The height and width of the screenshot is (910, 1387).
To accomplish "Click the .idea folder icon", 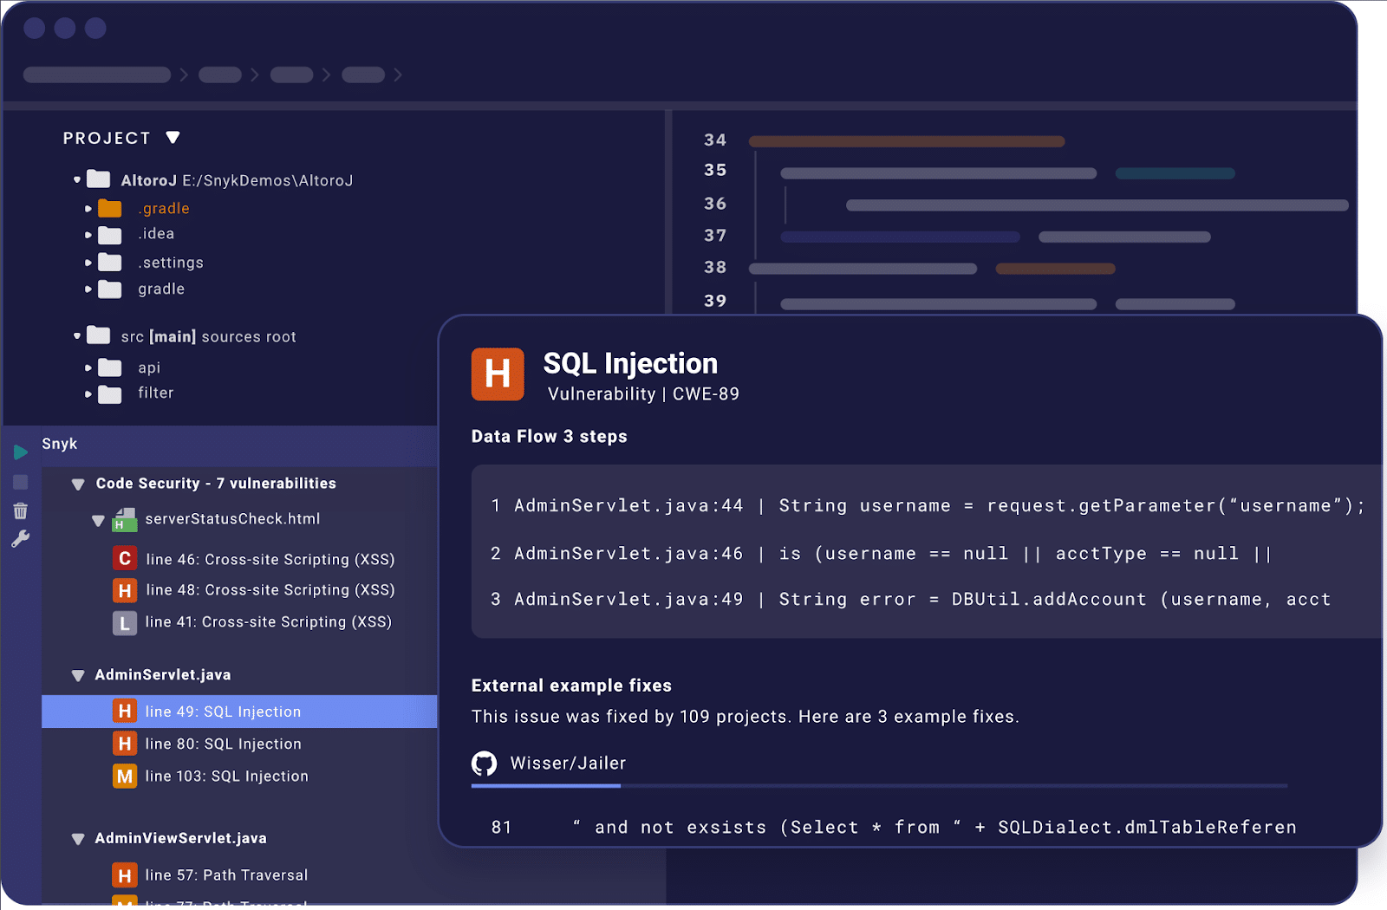I will click(110, 235).
